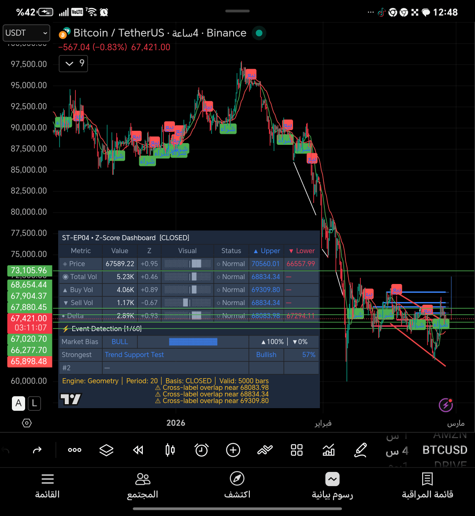Tap the 57% Bullish confidence cell

[301, 355]
